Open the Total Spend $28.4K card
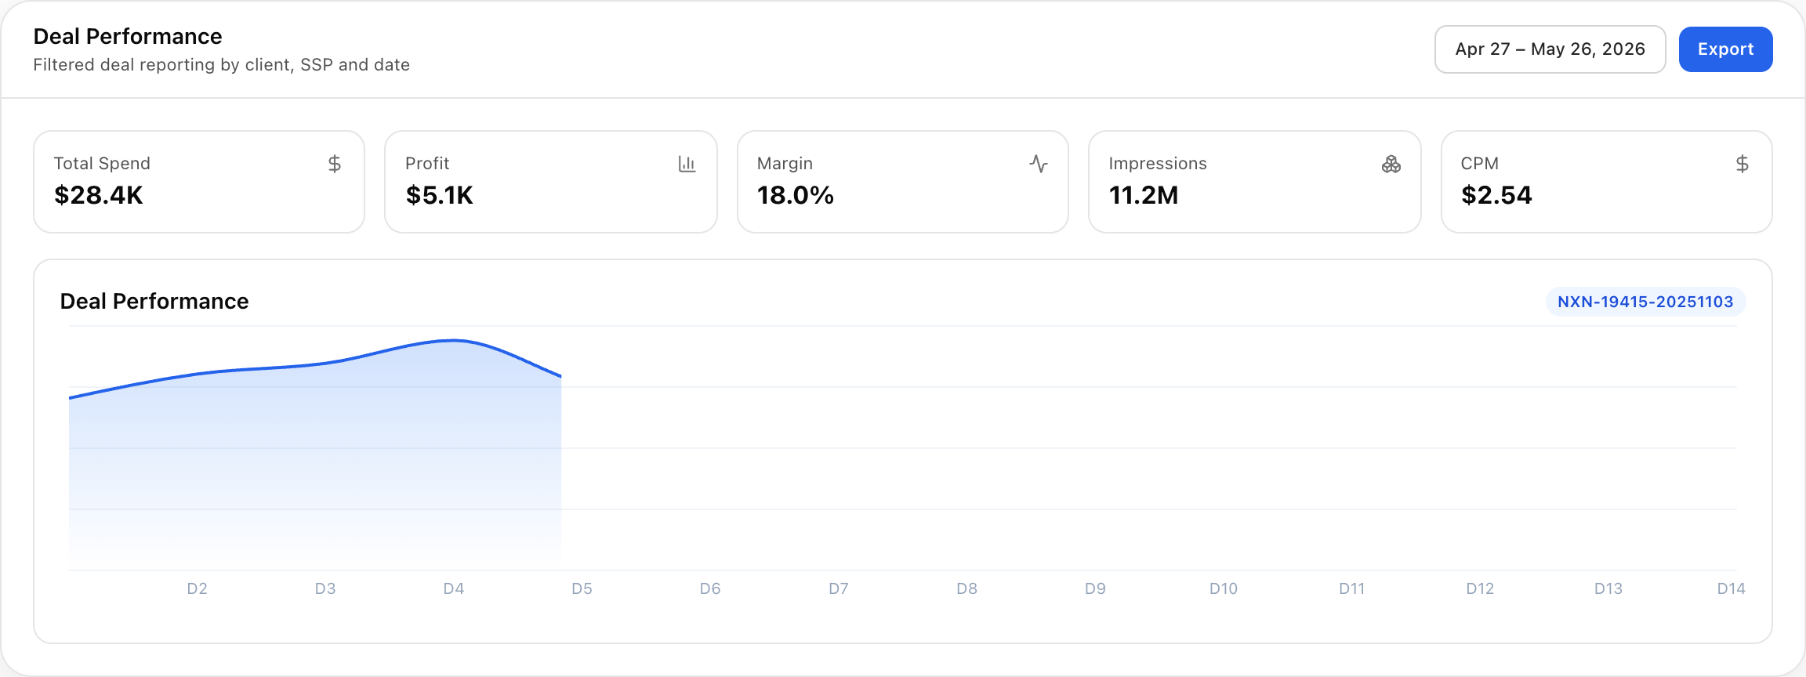The width and height of the screenshot is (1806, 677). point(199,182)
